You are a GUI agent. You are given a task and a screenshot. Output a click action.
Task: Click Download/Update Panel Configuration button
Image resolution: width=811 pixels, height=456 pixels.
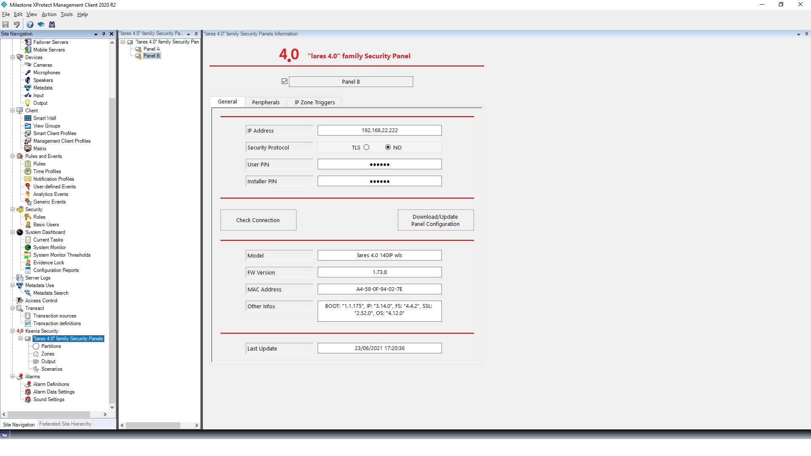(435, 220)
